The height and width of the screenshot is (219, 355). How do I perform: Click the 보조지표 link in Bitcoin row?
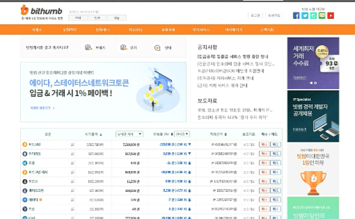coord(249,144)
